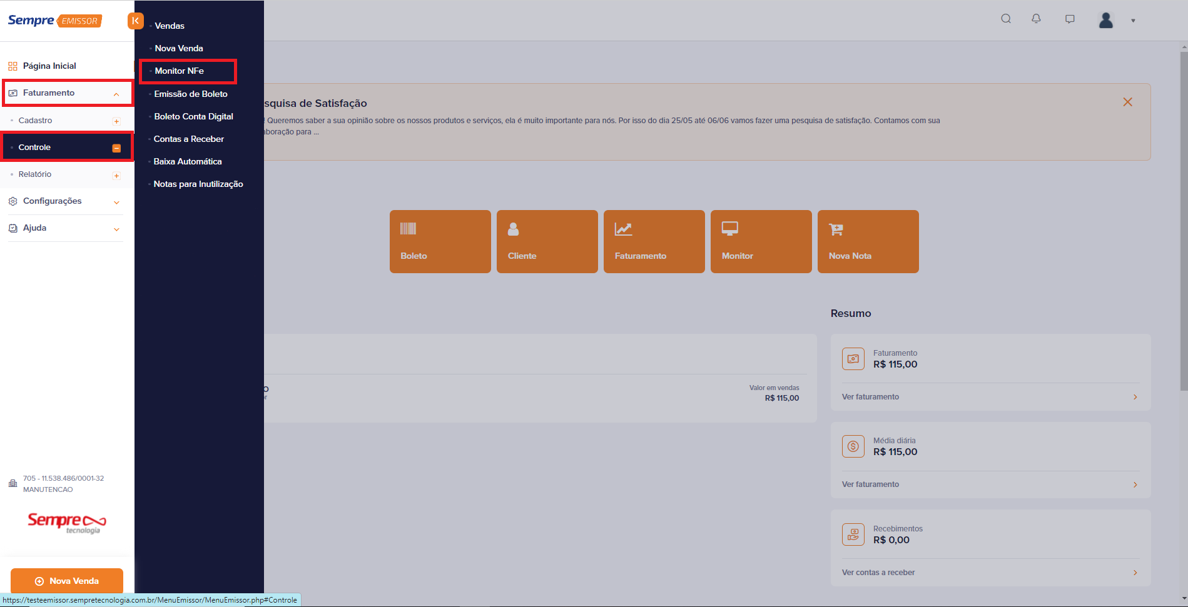Open the Monitor shortcut card

pos(761,241)
